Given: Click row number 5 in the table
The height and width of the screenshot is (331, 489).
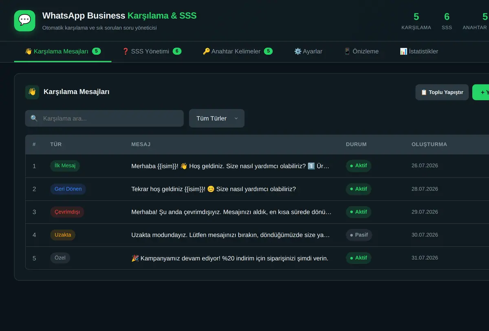Looking at the screenshot, I should (x=34, y=258).
